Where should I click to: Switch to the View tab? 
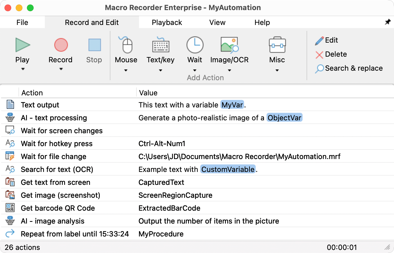click(x=217, y=22)
